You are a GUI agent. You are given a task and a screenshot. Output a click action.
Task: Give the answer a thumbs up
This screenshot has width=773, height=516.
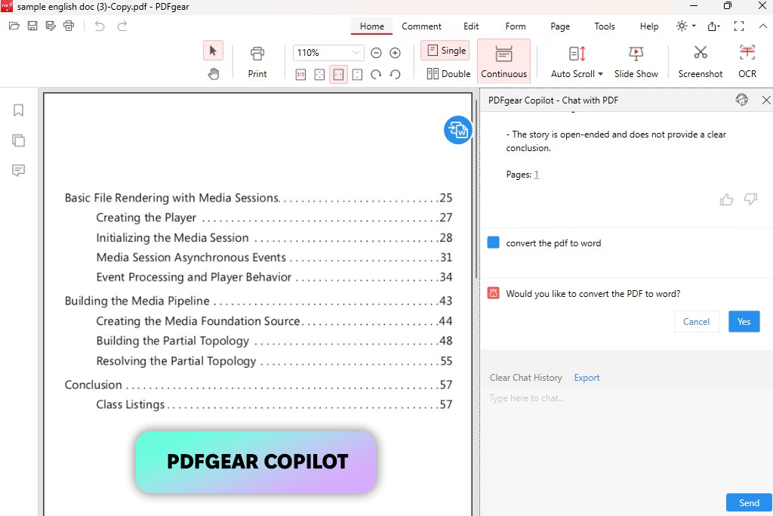coord(726,199)
